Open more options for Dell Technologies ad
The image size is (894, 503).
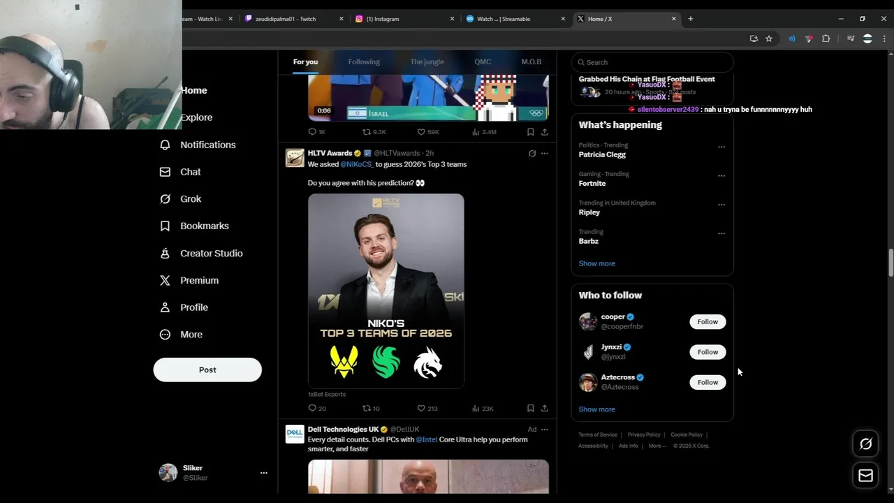545,429
